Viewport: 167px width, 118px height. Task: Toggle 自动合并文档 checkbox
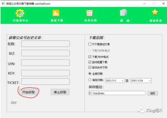click(90, 67)
